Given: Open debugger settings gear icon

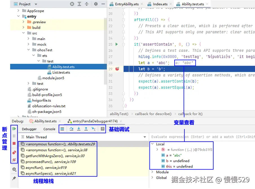Looking at the screenshot, I should pos(14,169).
